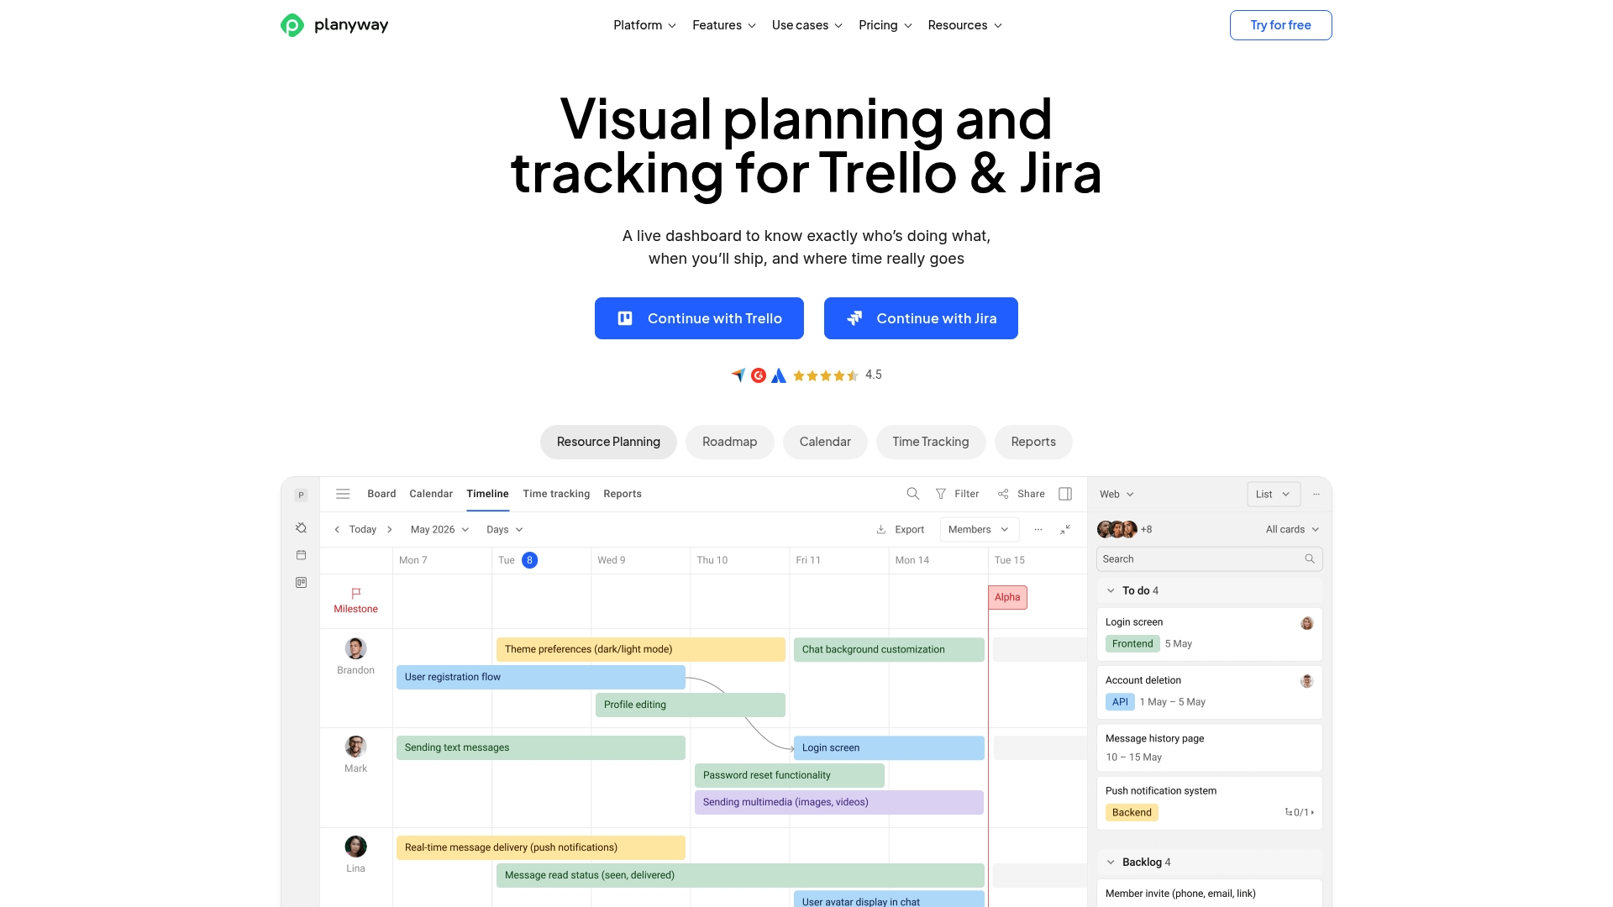Open the board icon in left sidebar
1613x907 pixels.
[x=301, y=583]
